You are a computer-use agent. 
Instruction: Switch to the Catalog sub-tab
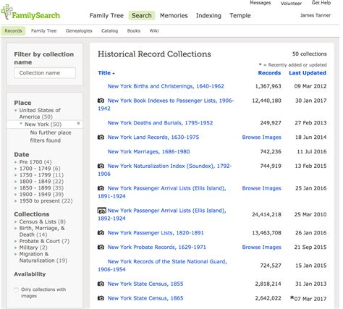tap(109, 31)
